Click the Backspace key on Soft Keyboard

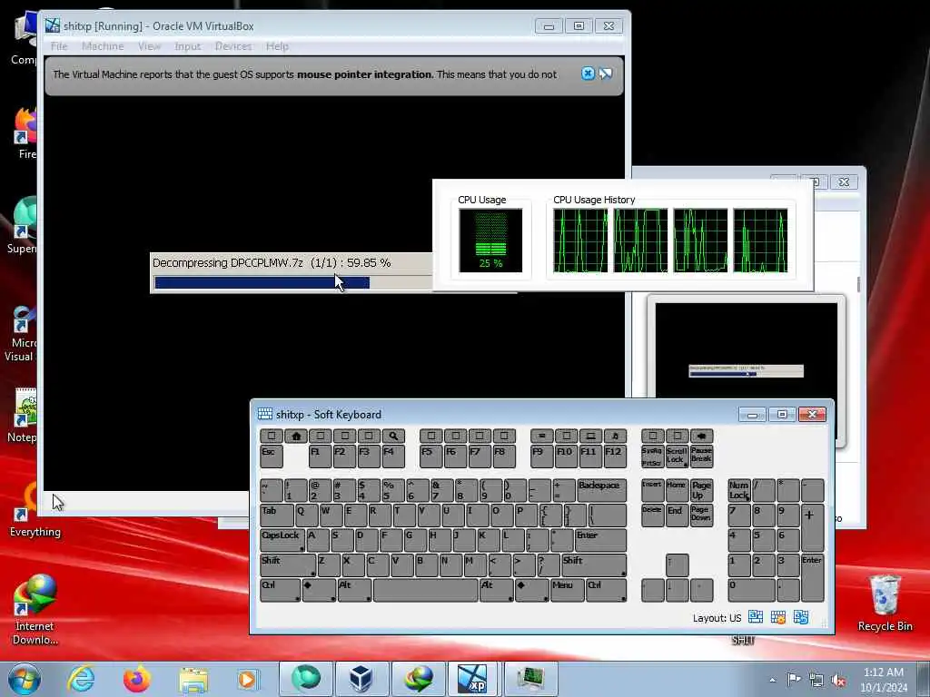[x=601, y=491]
